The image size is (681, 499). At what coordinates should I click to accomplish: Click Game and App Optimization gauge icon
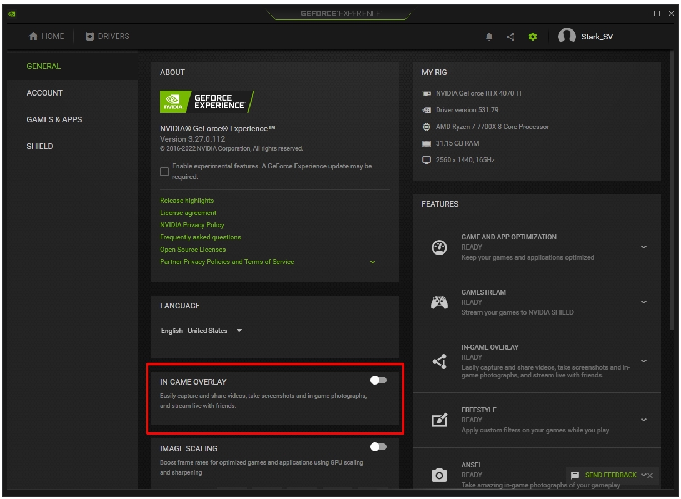pyautogui.click(x=439, y=247)
